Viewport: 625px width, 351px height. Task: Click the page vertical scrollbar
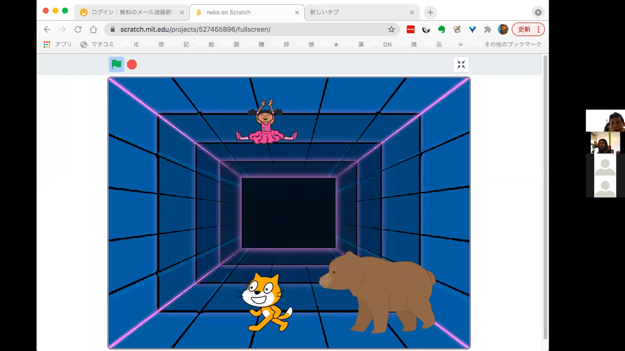[x=545, y=197]
